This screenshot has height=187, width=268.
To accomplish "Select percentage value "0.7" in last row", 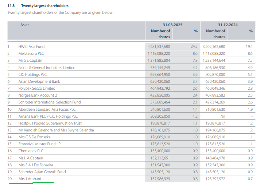I will pos(250,179).
